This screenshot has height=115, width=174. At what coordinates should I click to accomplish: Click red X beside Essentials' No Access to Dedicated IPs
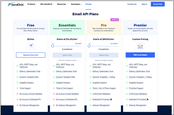click(x=54, y=99)
